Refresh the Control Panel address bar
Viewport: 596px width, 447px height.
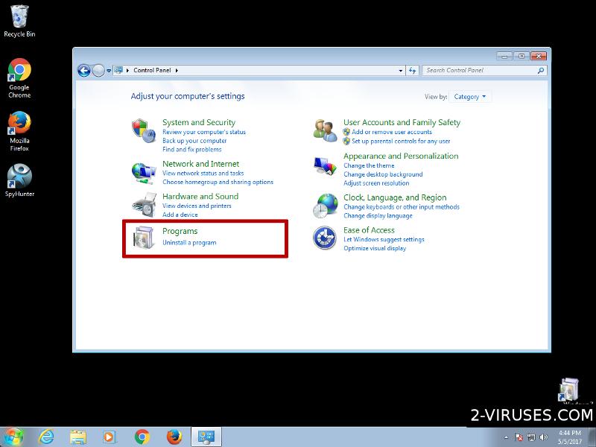413,70
